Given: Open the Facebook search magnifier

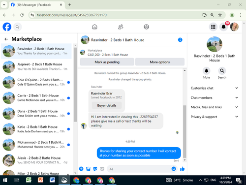Looking at the screenshot, I should 17,27.
